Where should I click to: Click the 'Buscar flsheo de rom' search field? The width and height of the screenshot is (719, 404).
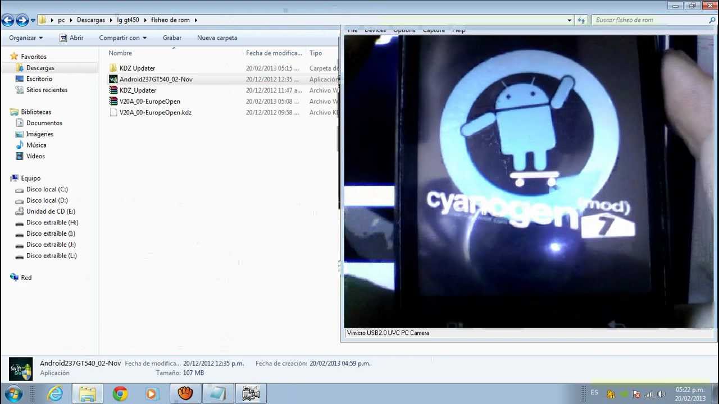[649, 20]
